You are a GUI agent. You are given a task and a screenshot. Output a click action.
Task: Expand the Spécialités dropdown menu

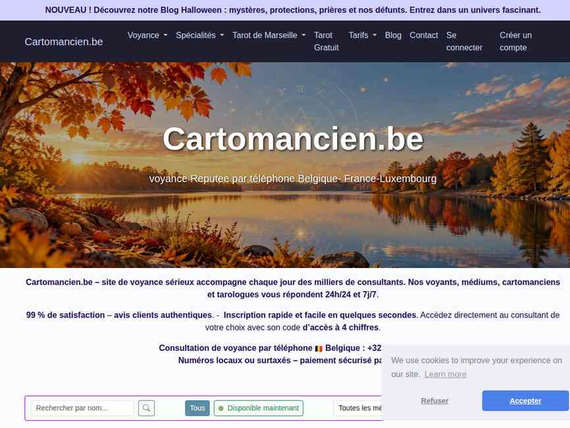coord(200,36)
